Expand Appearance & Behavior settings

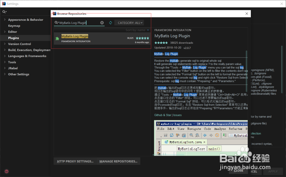click(5, 19)
